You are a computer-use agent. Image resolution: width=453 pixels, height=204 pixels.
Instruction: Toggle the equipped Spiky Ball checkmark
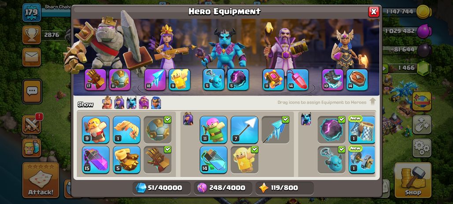[x=167, y=119]
